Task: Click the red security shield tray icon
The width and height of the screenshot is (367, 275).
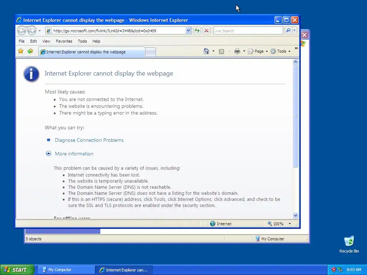Action: point(334,270)
